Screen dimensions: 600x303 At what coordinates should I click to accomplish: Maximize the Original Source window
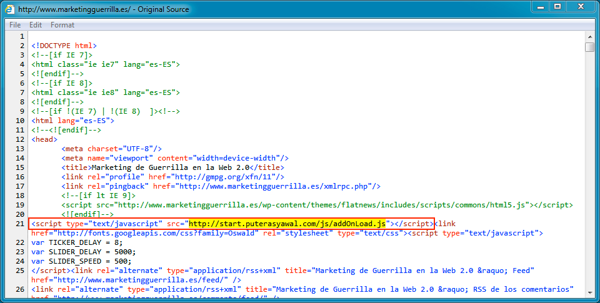557,7
